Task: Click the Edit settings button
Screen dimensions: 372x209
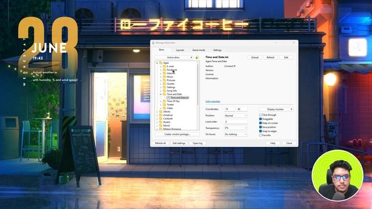Action: click(179, 143)
